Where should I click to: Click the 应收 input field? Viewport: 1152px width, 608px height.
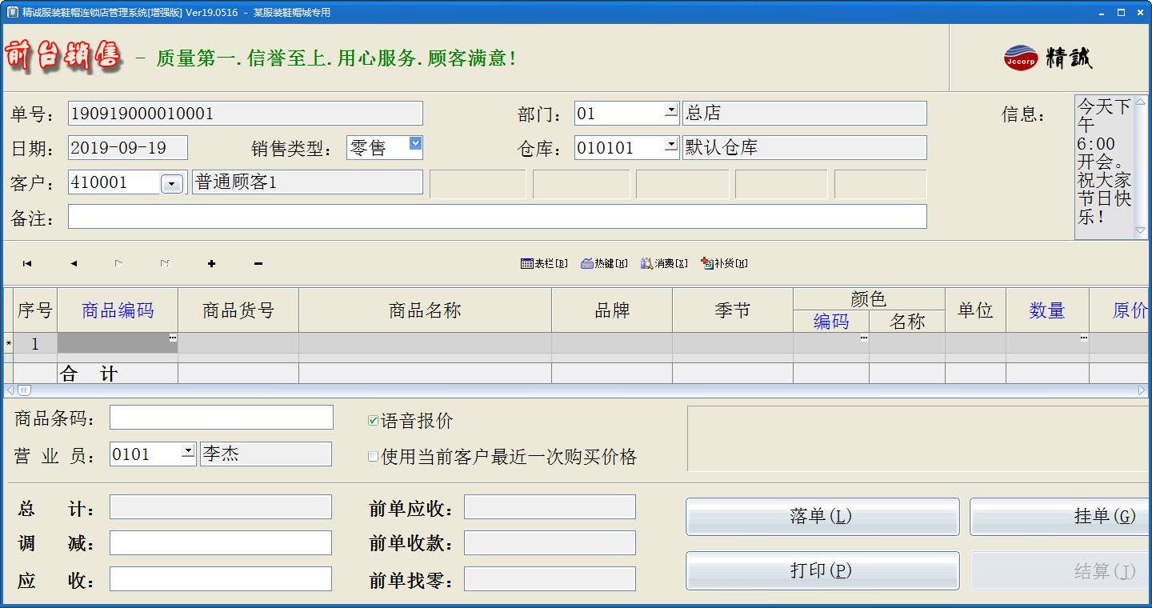click(x=221, y=579)
